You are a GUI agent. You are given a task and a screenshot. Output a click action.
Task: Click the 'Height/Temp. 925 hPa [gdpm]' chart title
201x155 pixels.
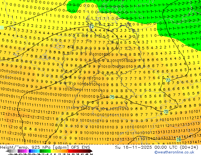35,147
